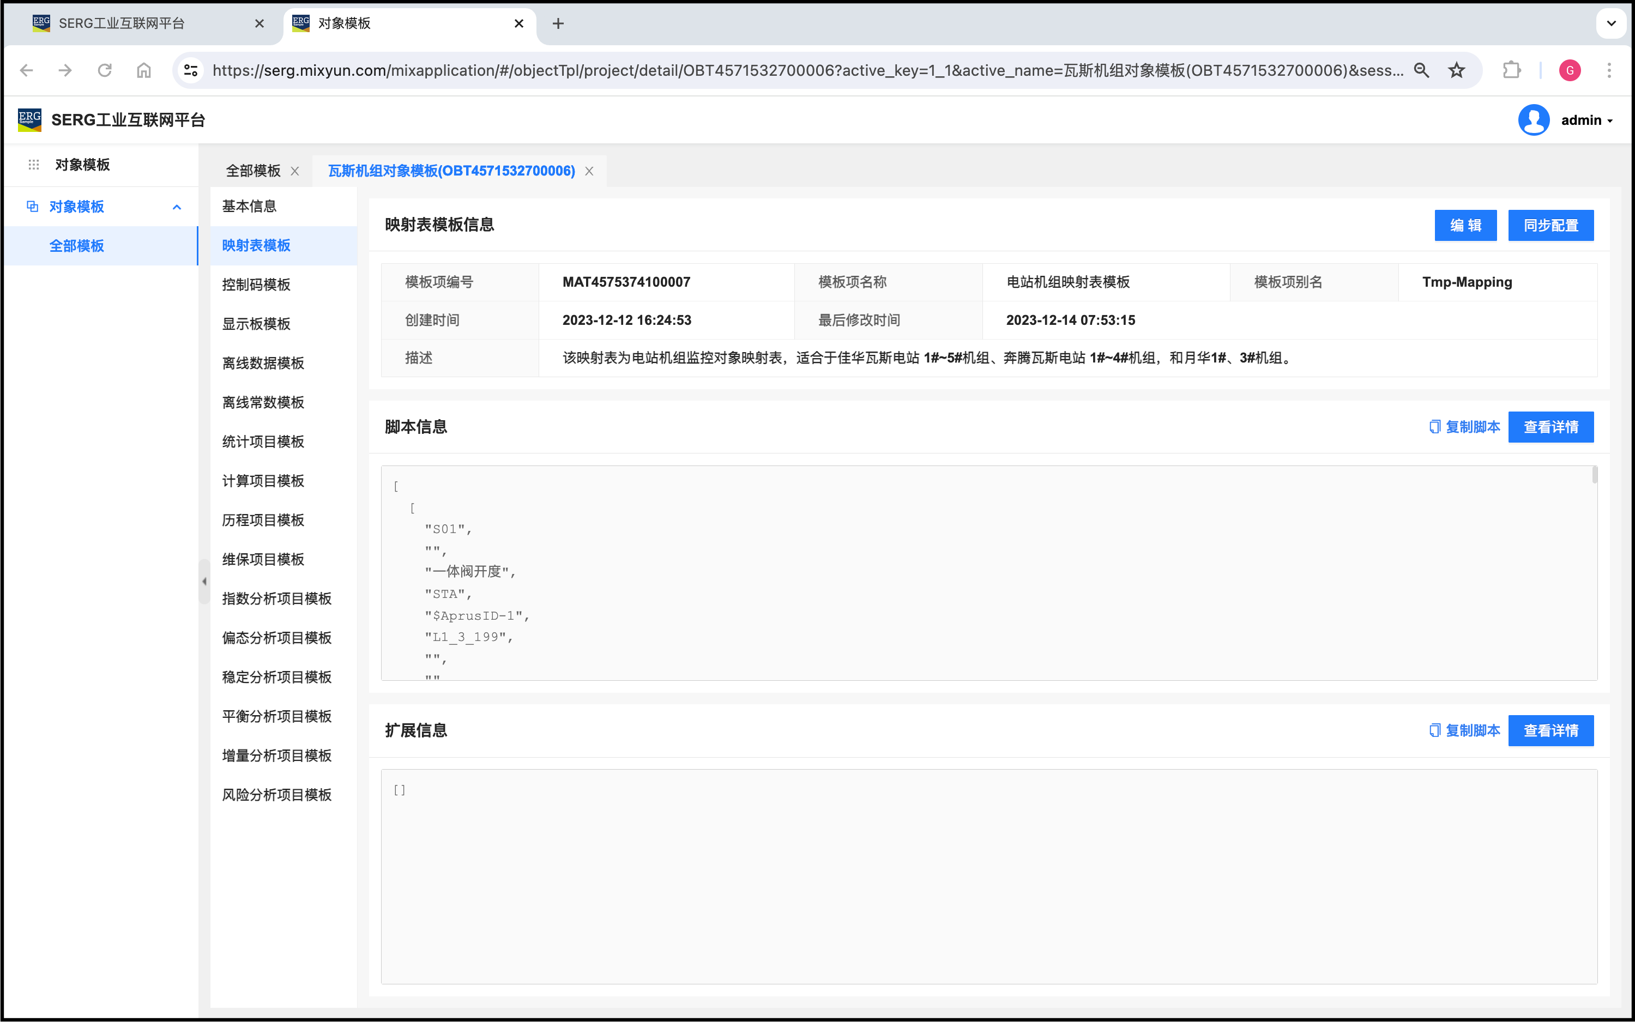Screen dimensions: 1635x1022
Task: Open the browser tab search dropdown
Action: (x=1612, y=23)
